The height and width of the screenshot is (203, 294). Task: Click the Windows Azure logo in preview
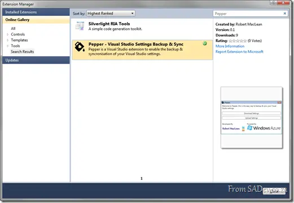click(264, 128)
